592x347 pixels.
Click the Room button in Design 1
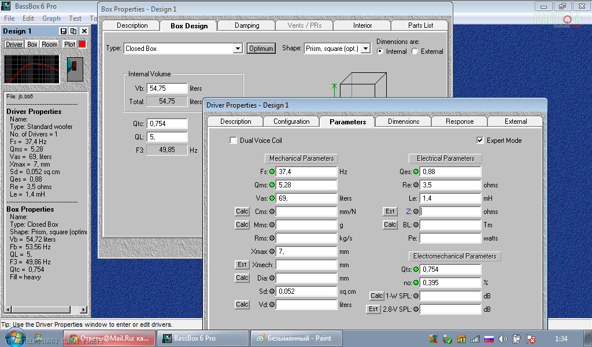pos(50,44)
